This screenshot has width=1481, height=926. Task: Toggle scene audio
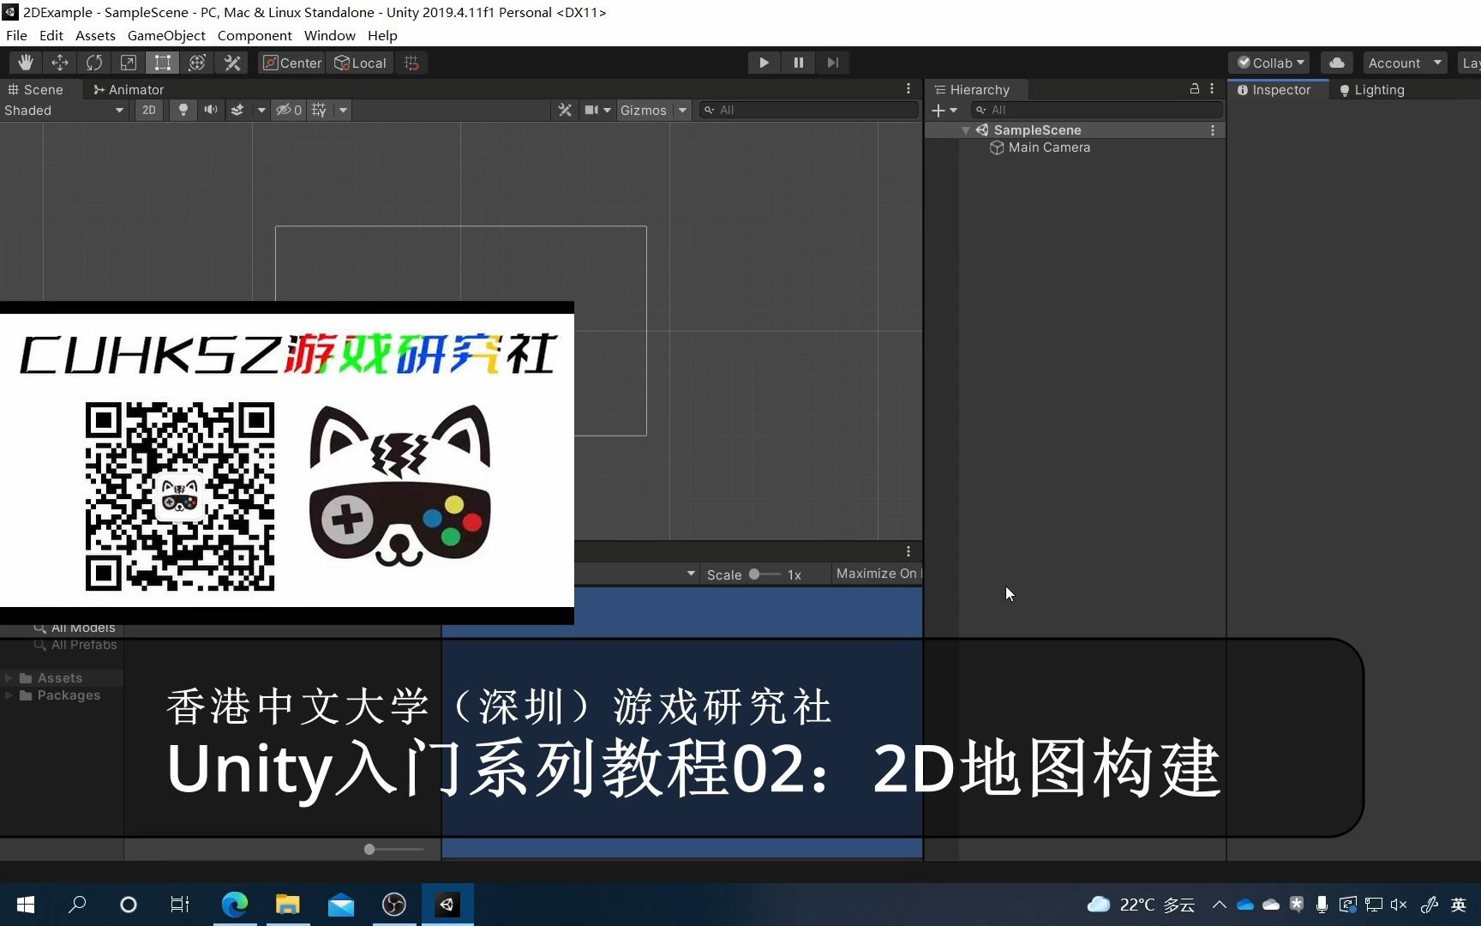210,110
